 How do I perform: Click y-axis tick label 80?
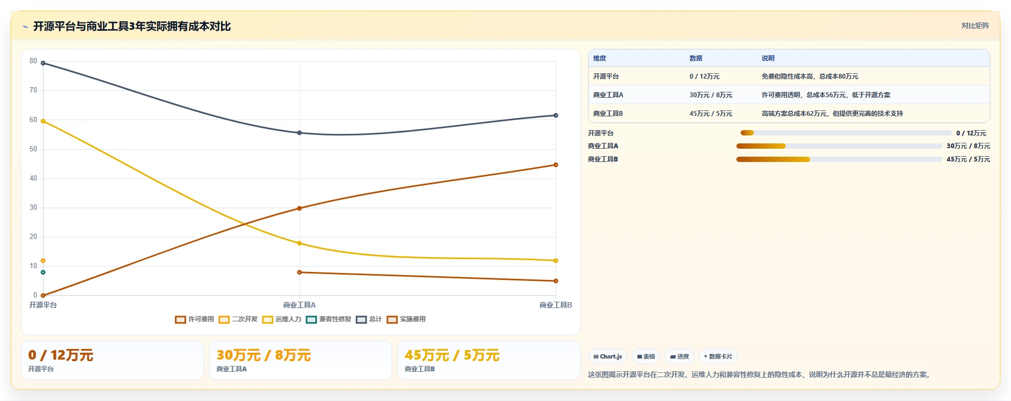tap(33, 61)
